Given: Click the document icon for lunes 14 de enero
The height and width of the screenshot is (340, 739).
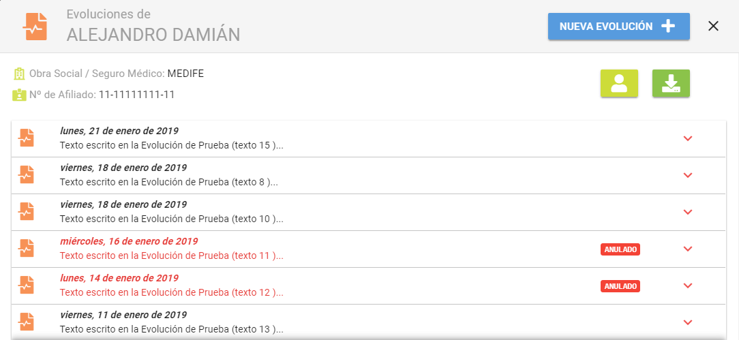Looking at the screenshot, I should [26, 285].
